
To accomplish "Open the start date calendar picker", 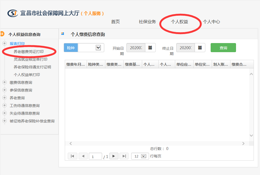I will [x=150, y=48].
